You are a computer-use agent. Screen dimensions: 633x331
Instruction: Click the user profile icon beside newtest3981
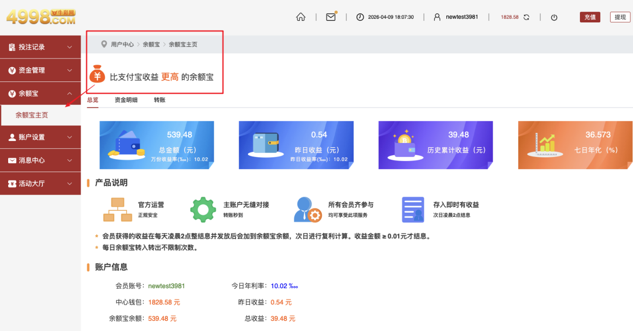(437, 17)
